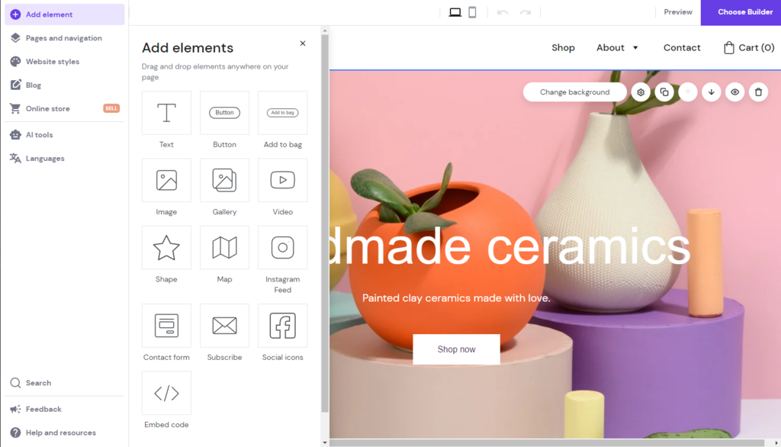Screen dimensions: 781x447
Task: Insert a Video element
Action: 282,180
